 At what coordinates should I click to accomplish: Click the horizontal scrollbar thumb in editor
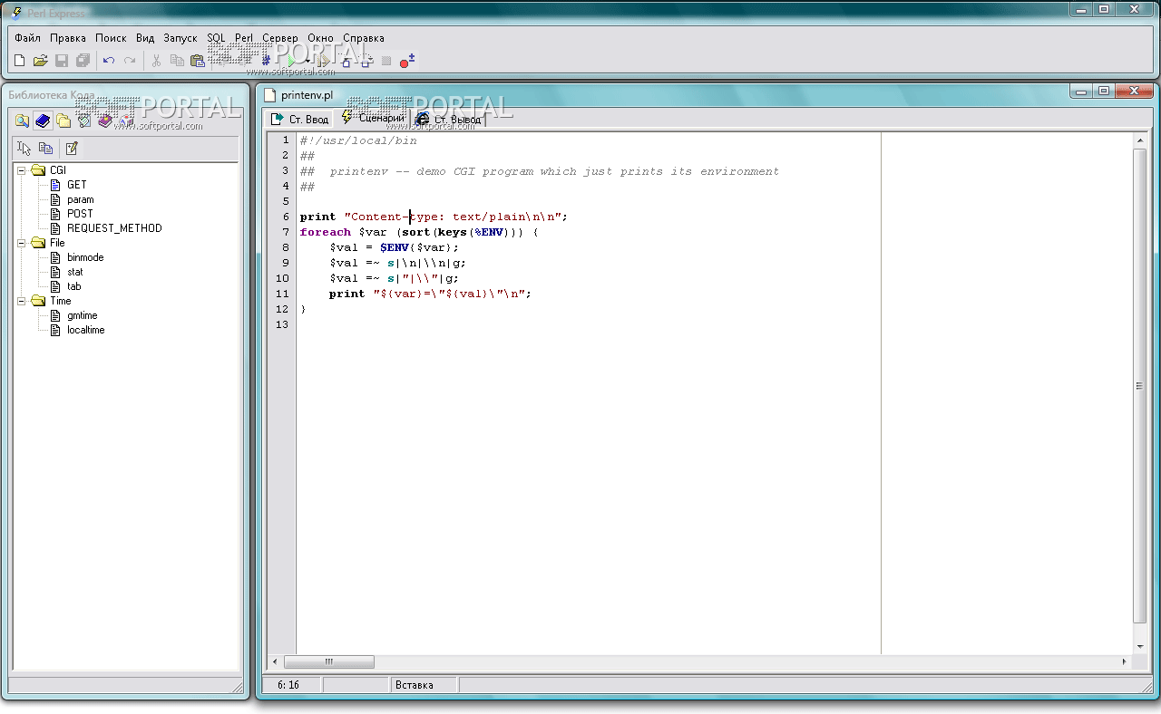click(x=328, y=661)
